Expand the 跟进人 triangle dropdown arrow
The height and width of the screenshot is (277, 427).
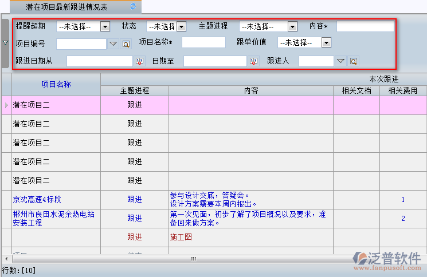[340, 61]
